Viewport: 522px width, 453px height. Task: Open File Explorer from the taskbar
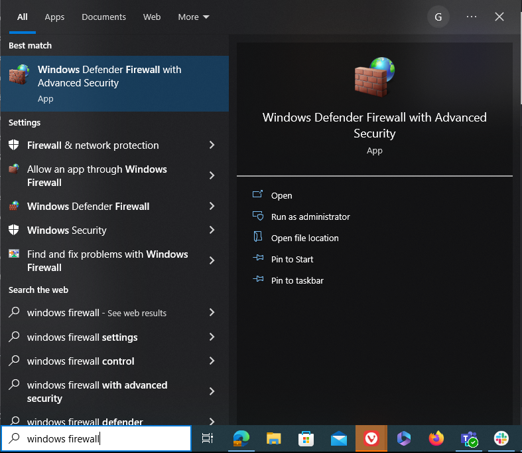[274, 438]
